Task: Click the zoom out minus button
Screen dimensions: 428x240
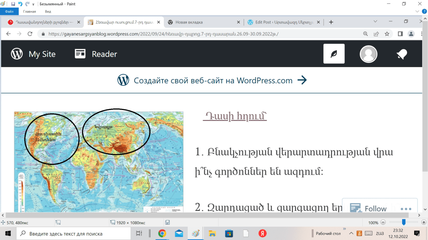Action: point(382,222)
